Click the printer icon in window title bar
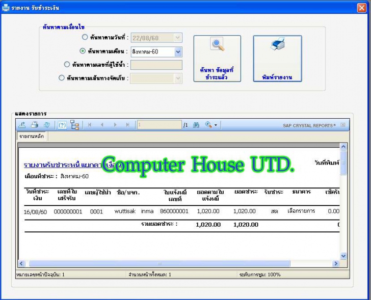 (6, 8)
